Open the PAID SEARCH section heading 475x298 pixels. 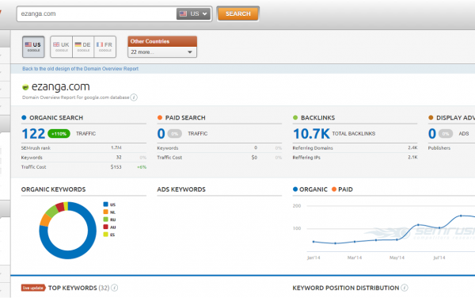point(185,117)
